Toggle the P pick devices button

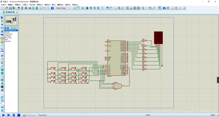coord(6,28)
